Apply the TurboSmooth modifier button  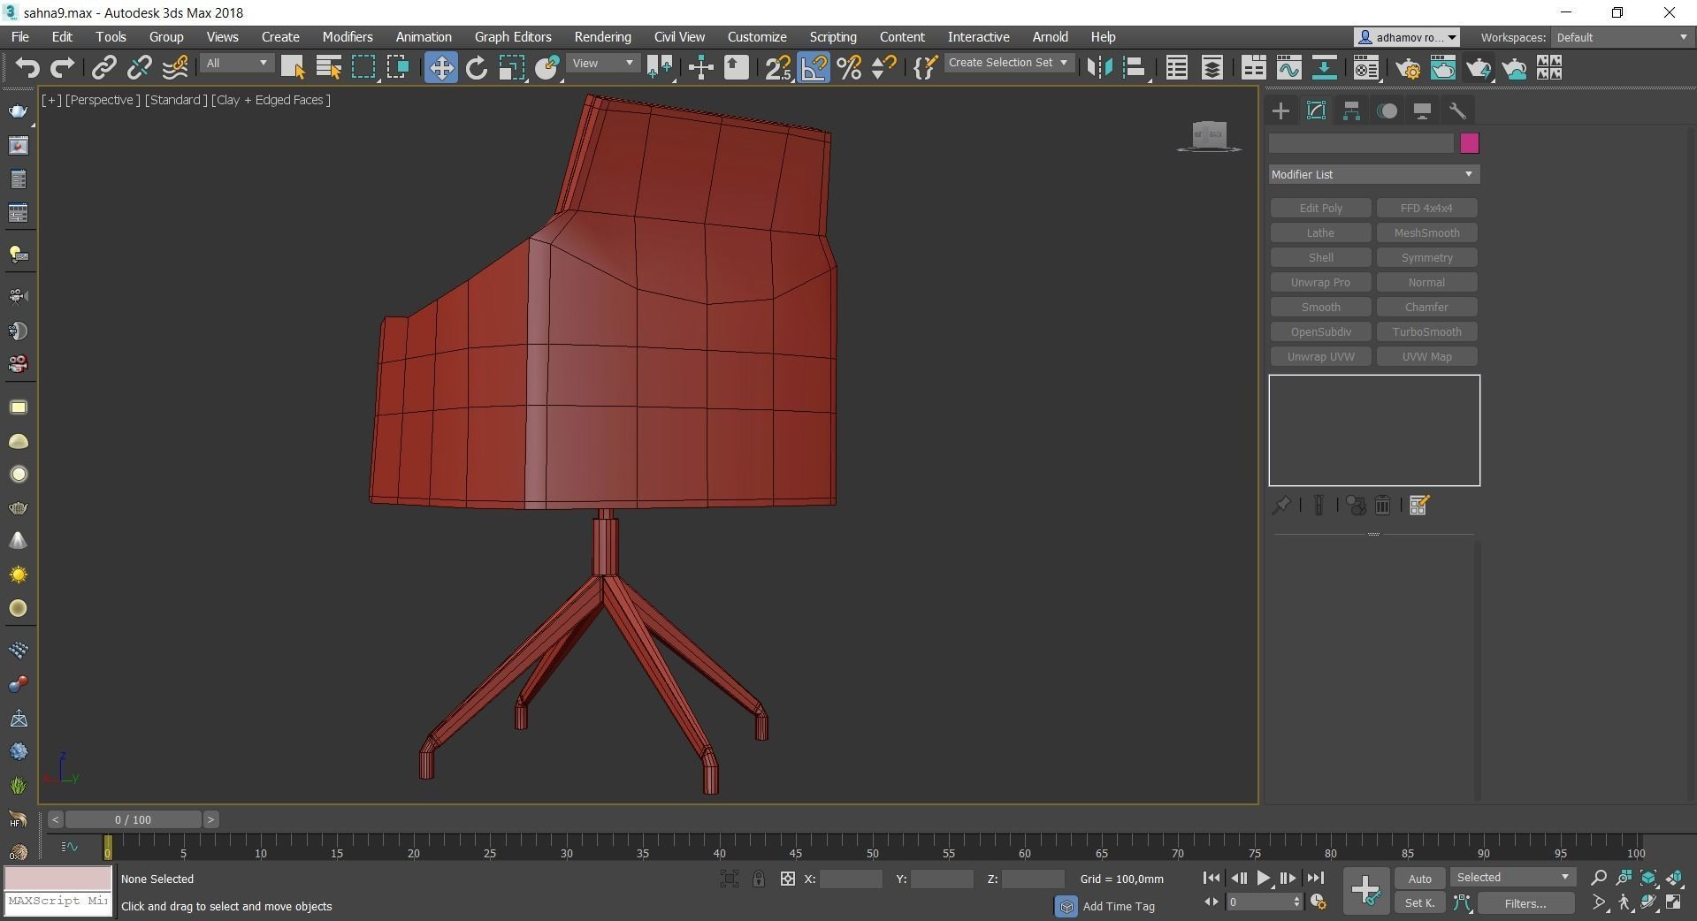click(1426, 331)
